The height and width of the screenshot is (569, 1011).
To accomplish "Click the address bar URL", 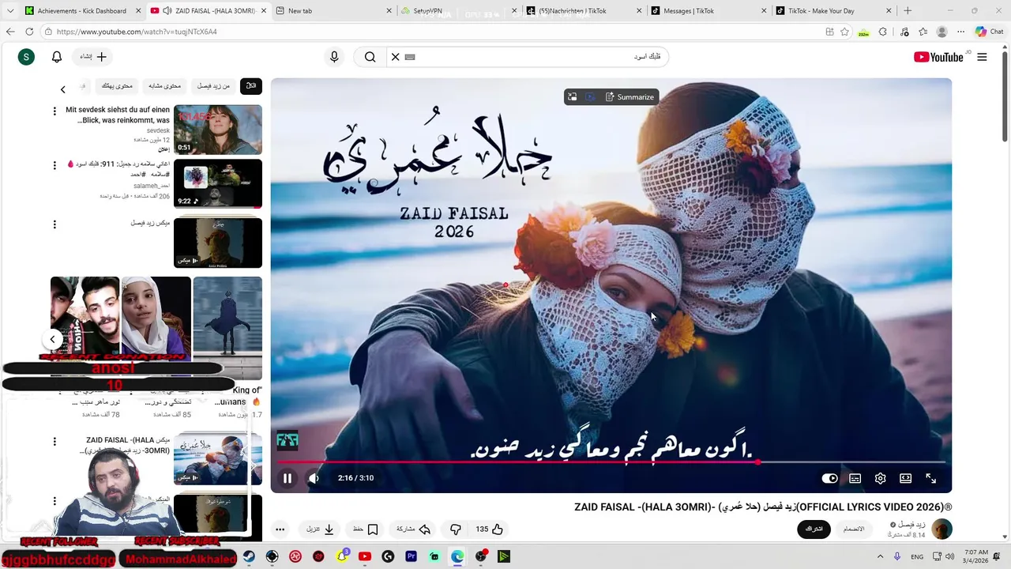I will click(x=136, y=32).
